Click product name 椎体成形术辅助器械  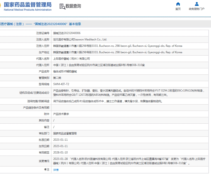pyautogui.click(x=65, y=72)
